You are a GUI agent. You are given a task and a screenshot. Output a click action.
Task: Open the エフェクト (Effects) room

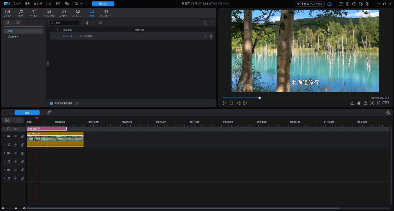tap(63, 13)
